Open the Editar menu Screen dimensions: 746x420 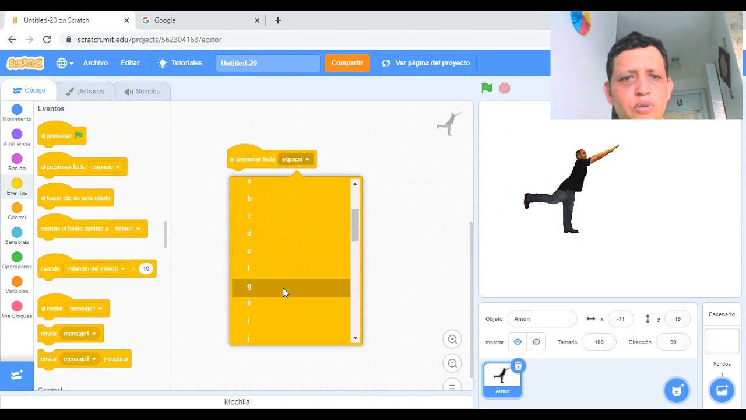130,63
